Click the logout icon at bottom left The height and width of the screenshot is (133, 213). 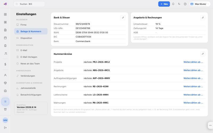click(5, 128)
